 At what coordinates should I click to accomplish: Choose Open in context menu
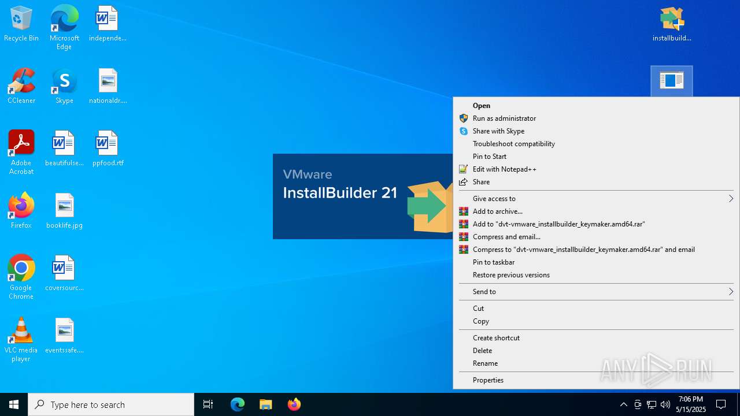pos(596,106)
